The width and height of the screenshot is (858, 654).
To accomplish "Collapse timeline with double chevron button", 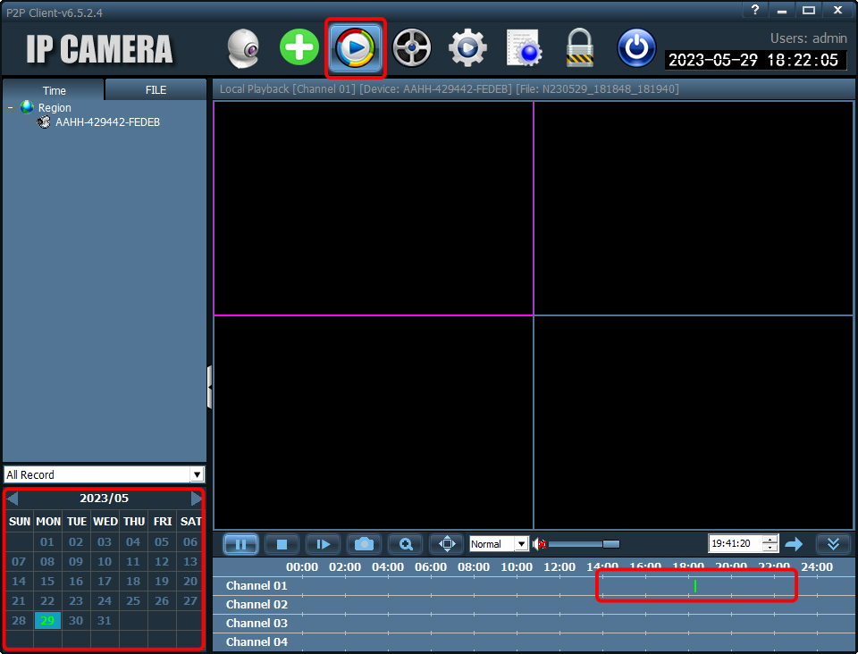I will pos(833,544).
